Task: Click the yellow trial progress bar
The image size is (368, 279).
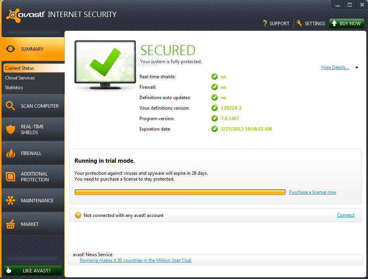Action: point(180,192)
